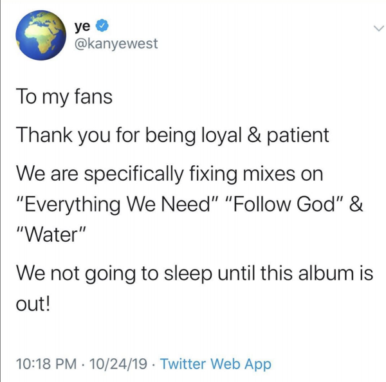Click the word "album" in the tweet
The image size is (386, 382).
click(326, 273)
